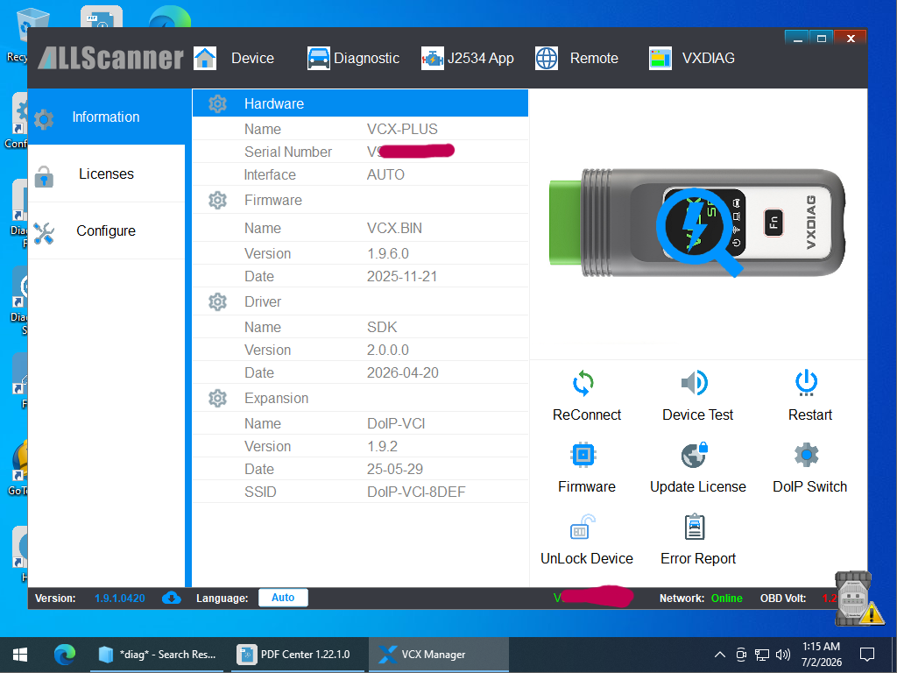This screenshot has width=897, height=673.
Task: Click the Restart label
Action: 810,414
